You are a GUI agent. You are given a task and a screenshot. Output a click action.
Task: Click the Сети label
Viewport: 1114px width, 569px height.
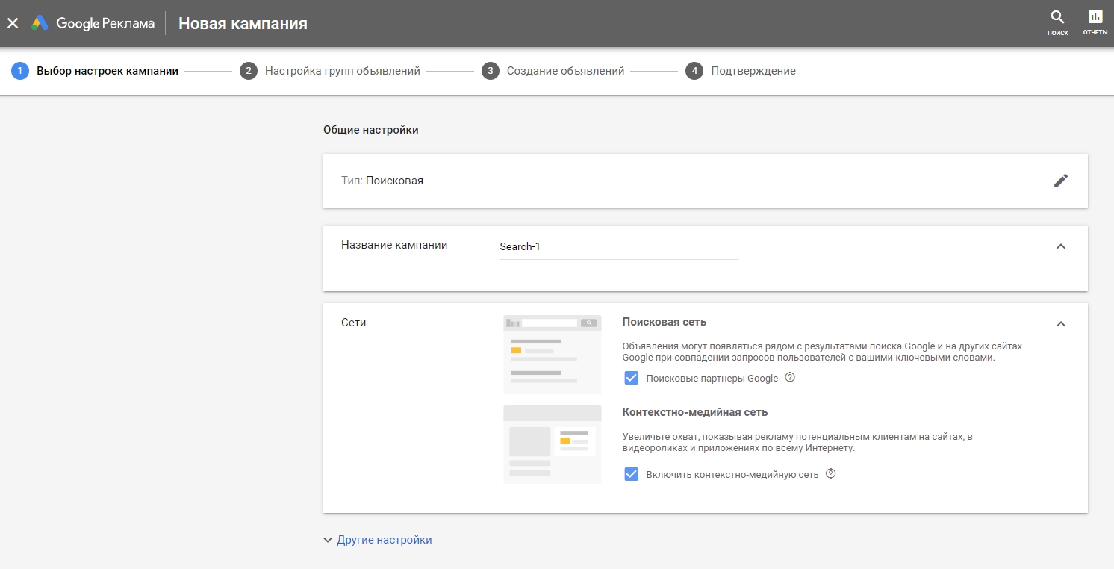(354, 323)
